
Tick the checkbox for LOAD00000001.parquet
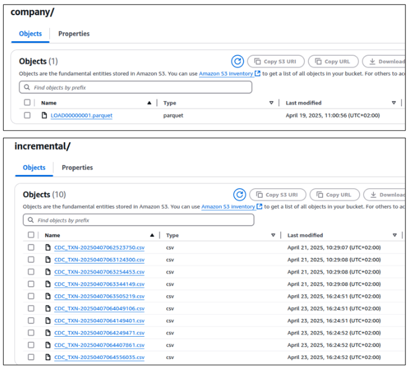[27, 115]
